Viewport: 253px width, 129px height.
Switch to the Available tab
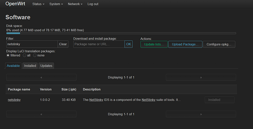pos(13,66)
